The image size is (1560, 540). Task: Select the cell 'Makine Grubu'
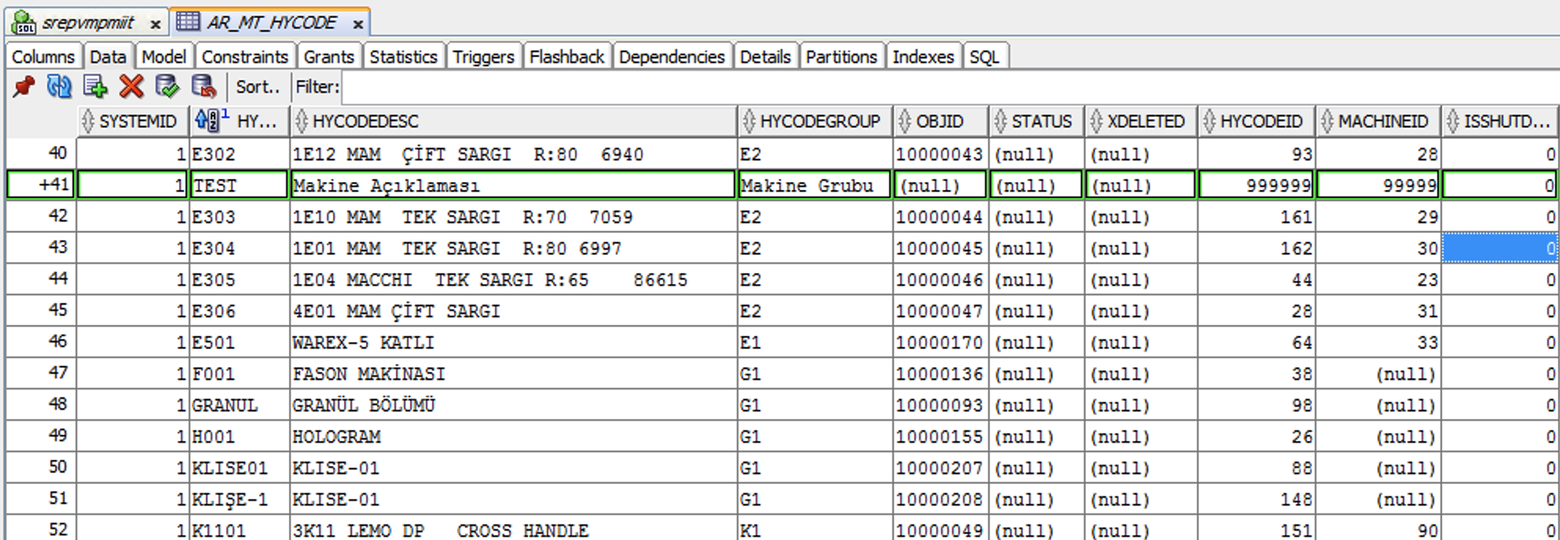coord(815,185)
